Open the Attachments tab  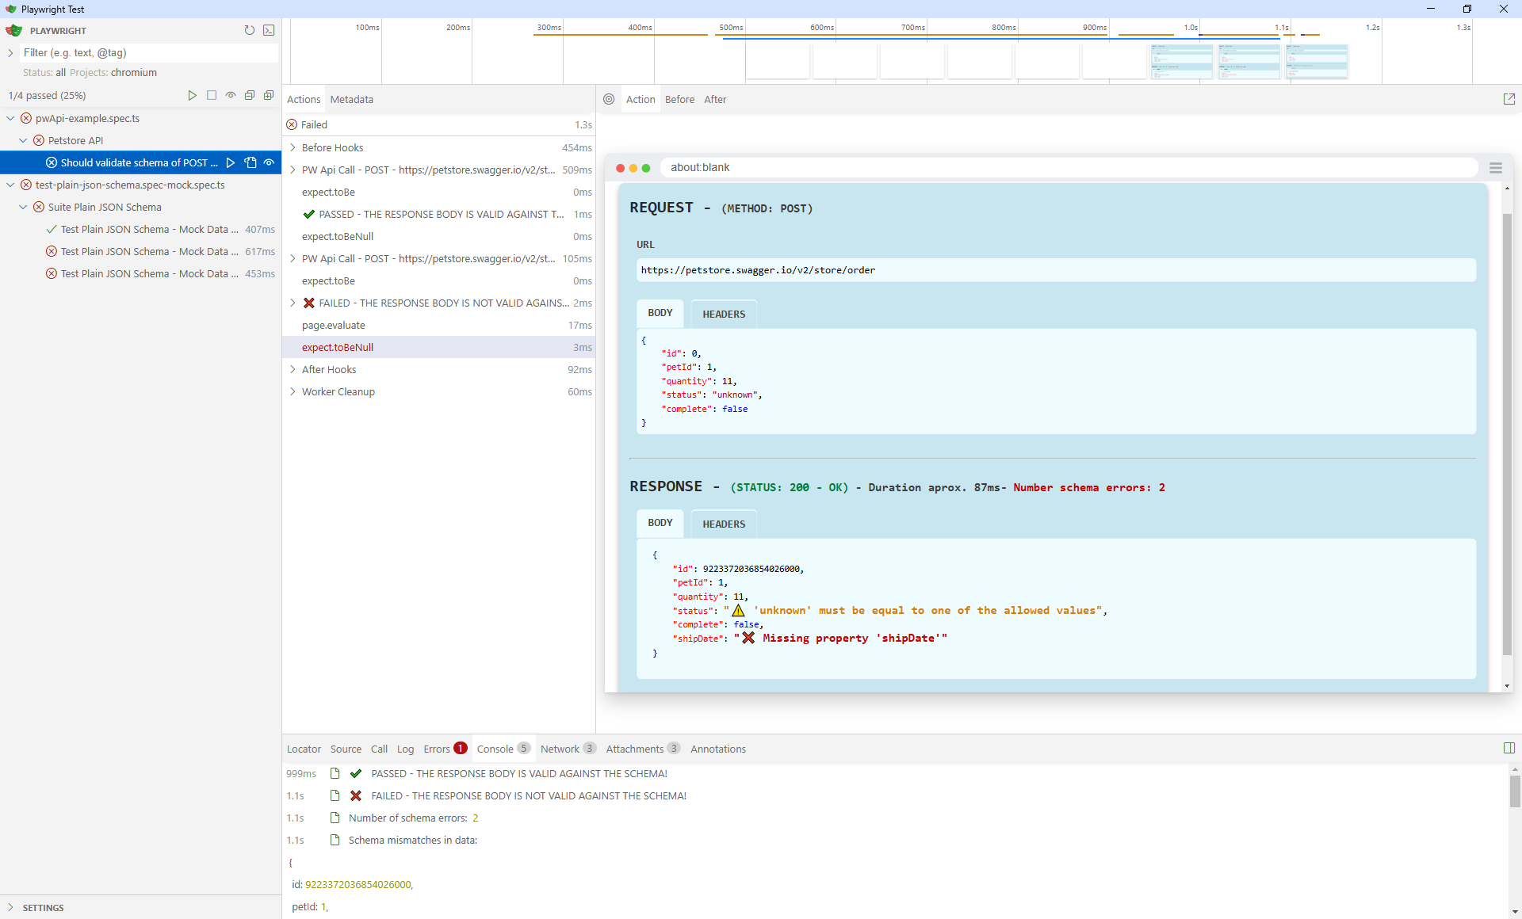(x=643, y=749)
